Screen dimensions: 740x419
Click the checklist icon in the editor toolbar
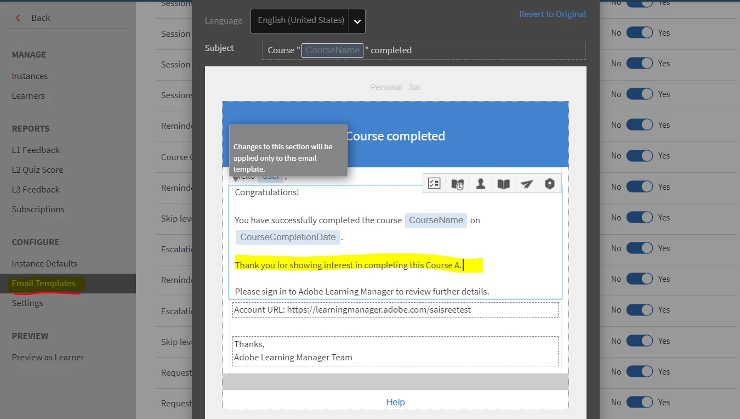click(435, 184)
